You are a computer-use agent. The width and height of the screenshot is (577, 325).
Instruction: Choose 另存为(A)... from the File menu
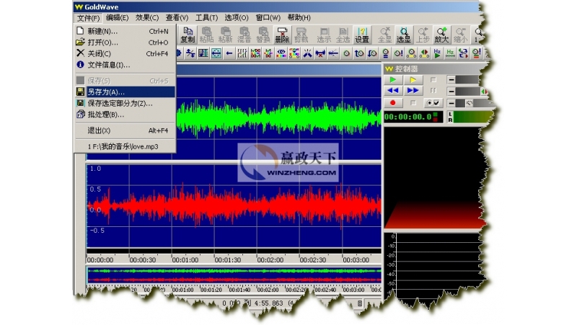(x=125, y=92)
